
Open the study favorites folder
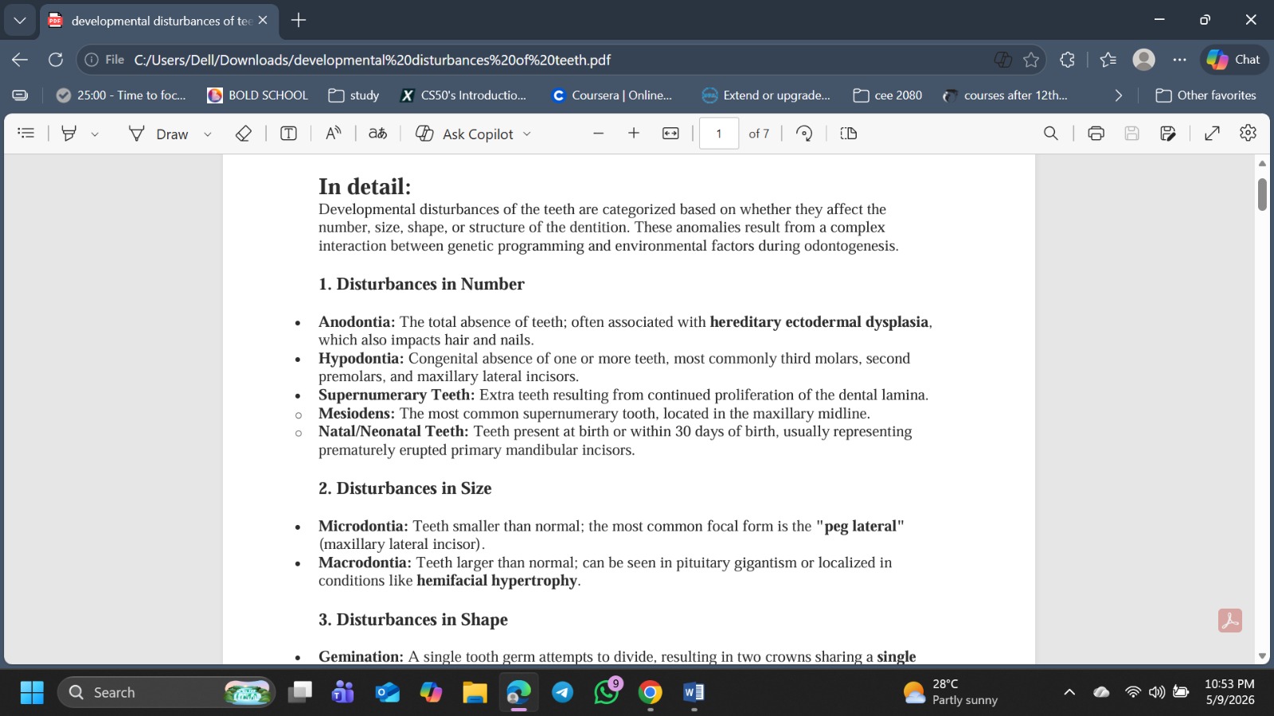tap(354, 95)
